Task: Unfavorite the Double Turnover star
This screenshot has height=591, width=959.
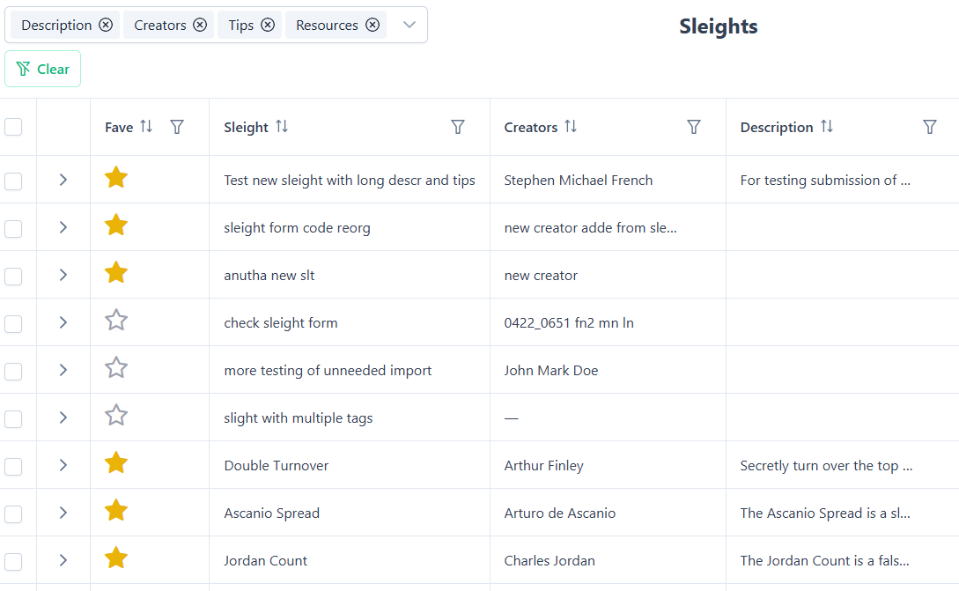Action: tap(116, 462)
